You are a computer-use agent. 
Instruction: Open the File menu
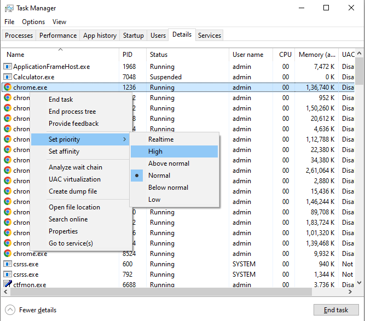click(9, 22)
